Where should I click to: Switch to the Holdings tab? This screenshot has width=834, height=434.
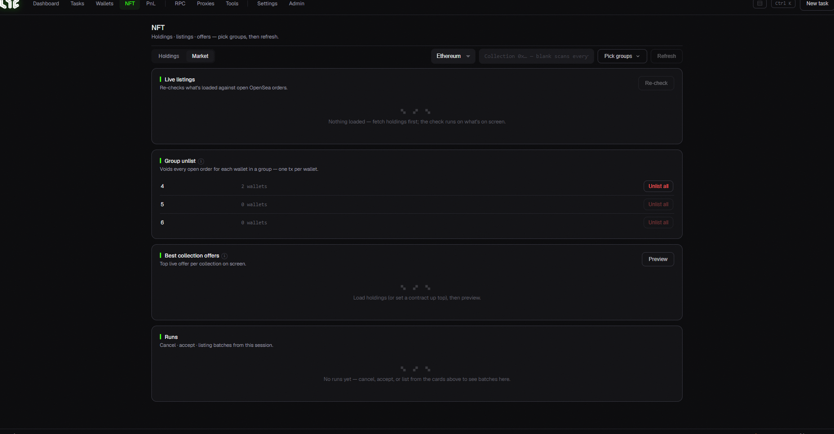click(169, 56)
